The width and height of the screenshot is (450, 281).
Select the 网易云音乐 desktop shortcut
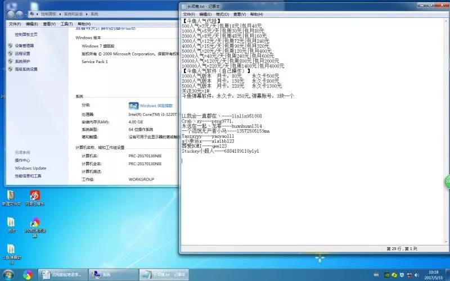(35, 198)
